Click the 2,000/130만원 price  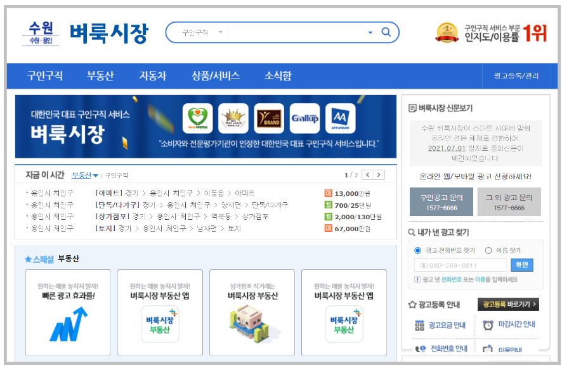tap(358, 217)
